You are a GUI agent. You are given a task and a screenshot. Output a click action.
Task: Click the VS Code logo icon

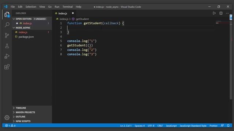[x=6, y=7]
